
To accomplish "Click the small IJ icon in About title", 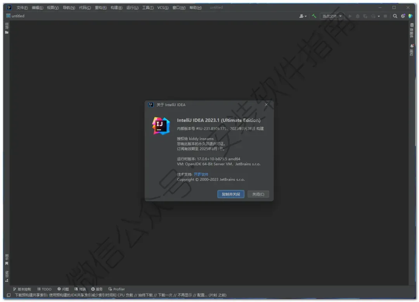I will (x=151, y=105).
